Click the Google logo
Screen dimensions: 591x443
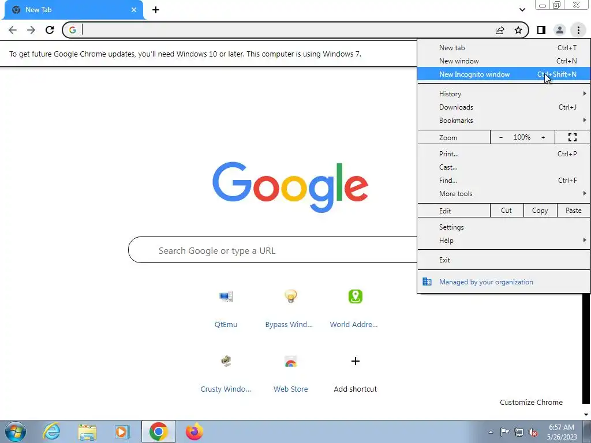(x=290, y=187)
